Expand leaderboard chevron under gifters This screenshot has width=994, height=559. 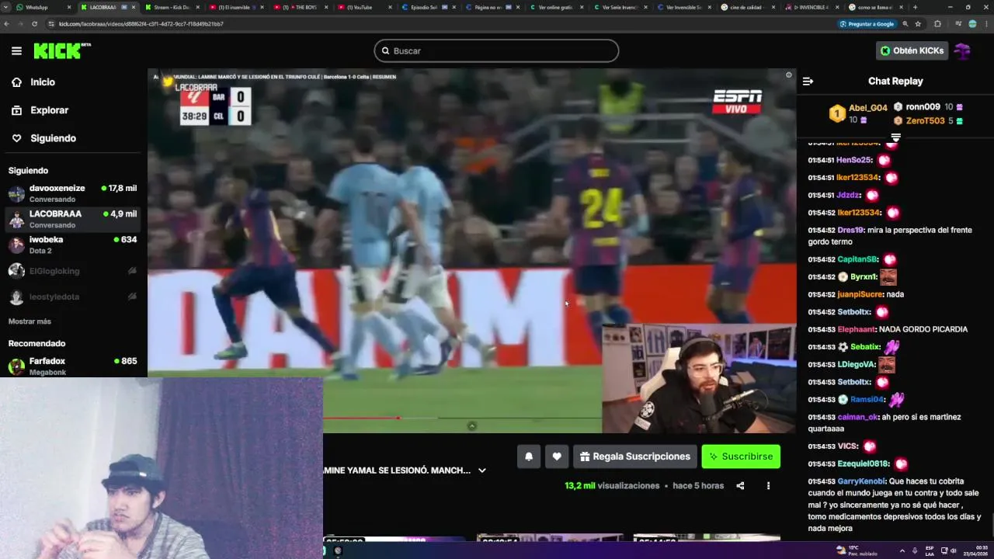(x=895, y=137)
